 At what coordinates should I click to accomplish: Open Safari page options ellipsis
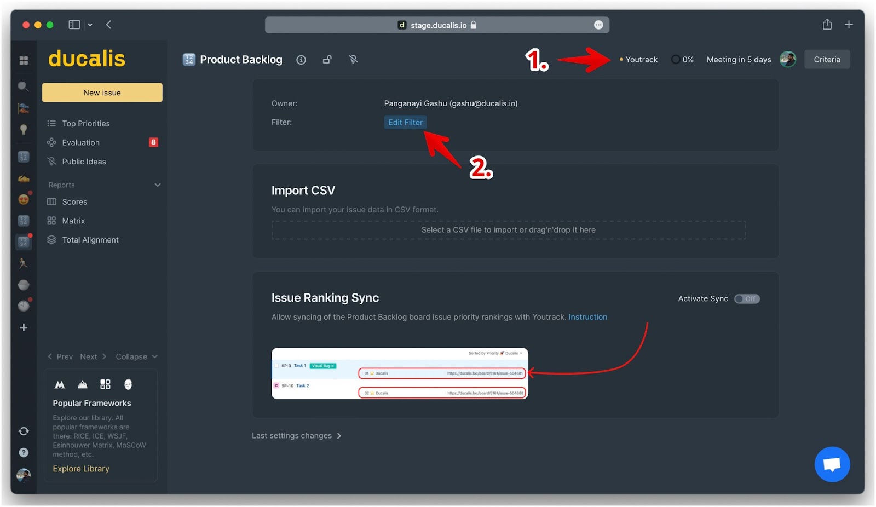point(598,25)
